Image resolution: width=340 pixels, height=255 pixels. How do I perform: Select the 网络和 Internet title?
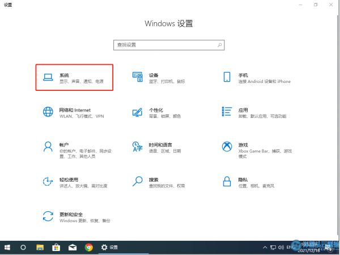click(75, 110)
